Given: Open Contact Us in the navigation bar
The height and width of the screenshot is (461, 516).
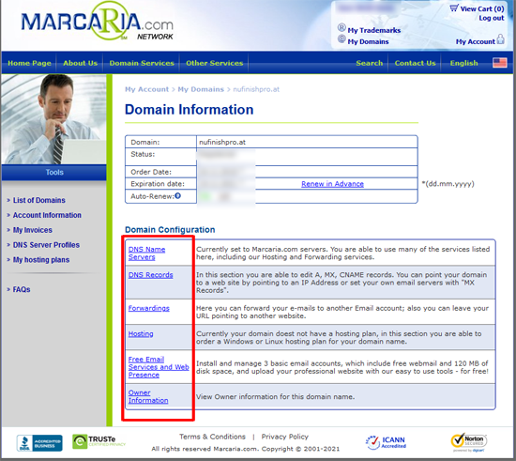Looking at the screenshot, I should click(x=415, y=63).
